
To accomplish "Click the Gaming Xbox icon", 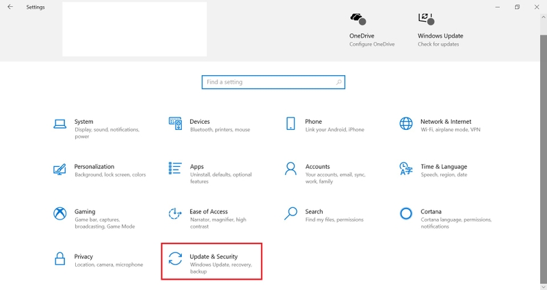I will pos(59,213).
